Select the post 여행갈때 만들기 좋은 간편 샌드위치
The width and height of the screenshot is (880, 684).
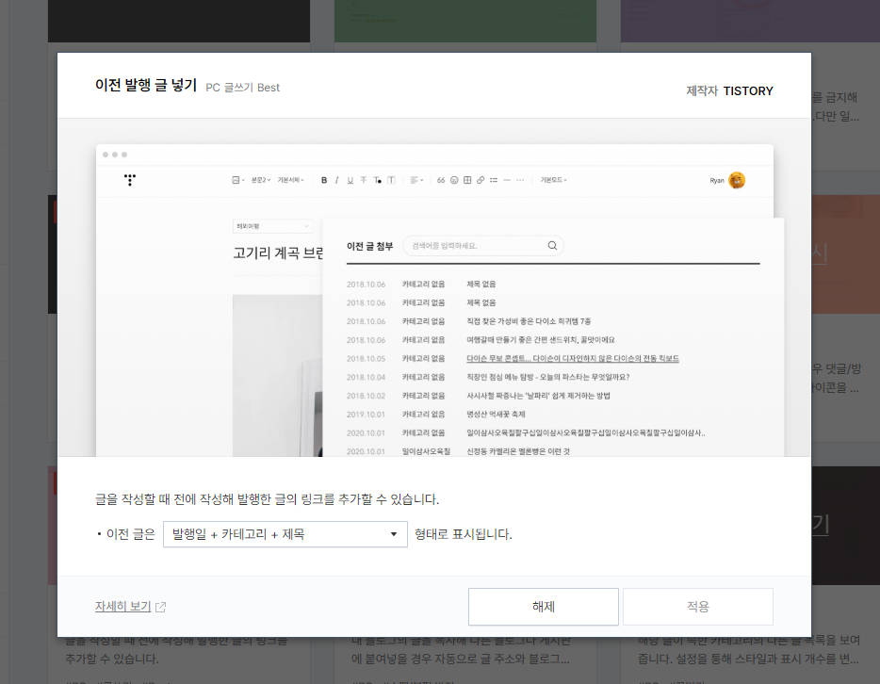point(541,340)
